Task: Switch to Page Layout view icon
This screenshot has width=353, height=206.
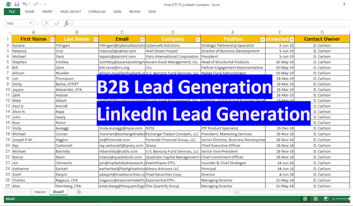Action: (x=316, y=199)
